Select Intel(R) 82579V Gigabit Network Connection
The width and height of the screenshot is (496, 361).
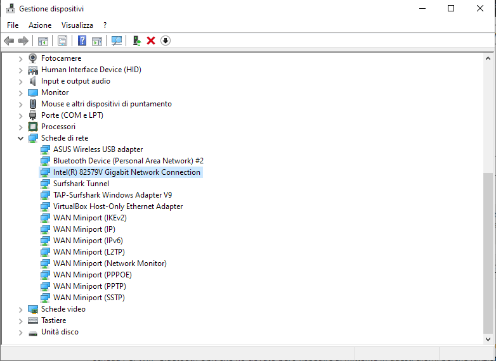click(x=126, y=172)
